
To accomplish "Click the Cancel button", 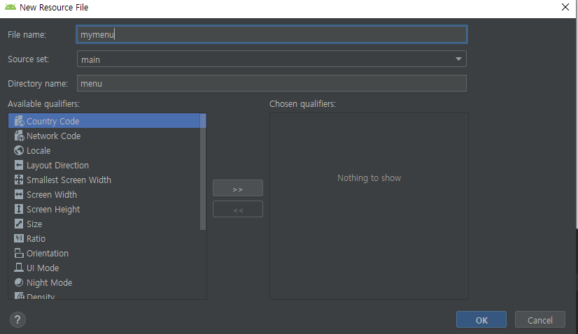I will pos(540,319).
